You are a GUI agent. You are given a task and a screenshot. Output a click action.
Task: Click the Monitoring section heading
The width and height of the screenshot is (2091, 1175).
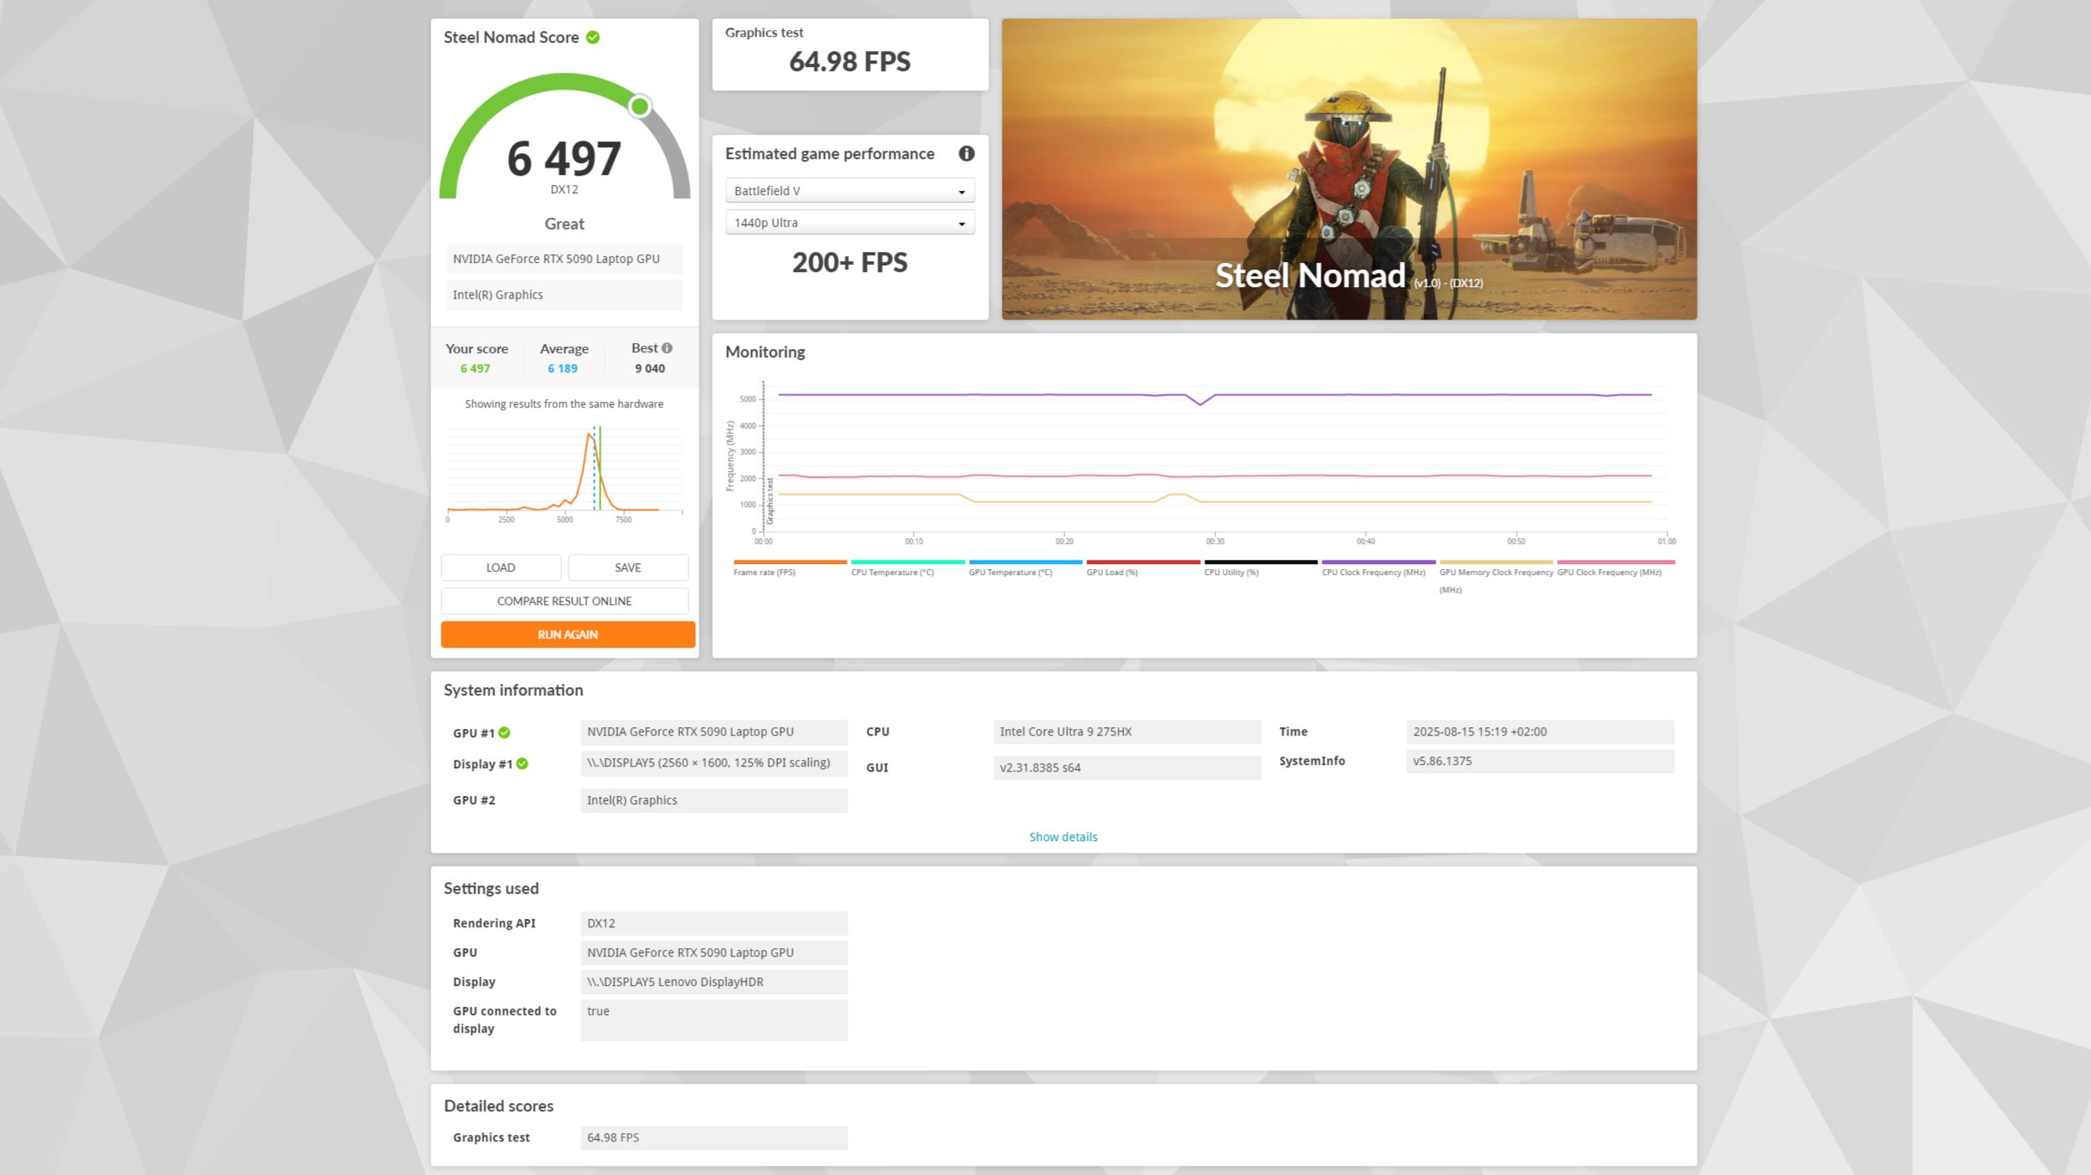[765, 352]
